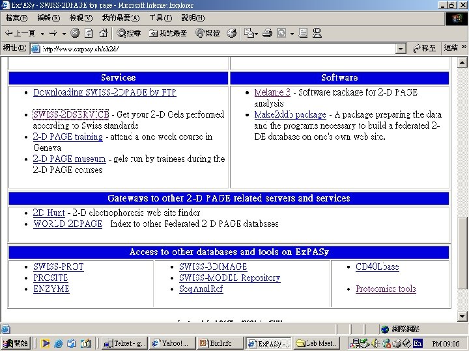Open the SWISS-2DSERVICE link

coord(71,114)
